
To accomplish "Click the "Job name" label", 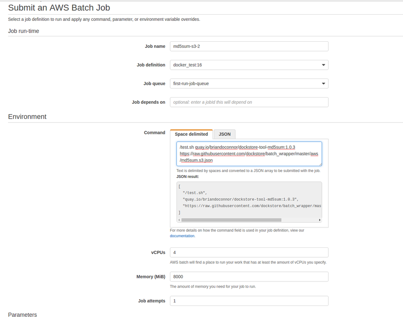I will tap(155, 46).
